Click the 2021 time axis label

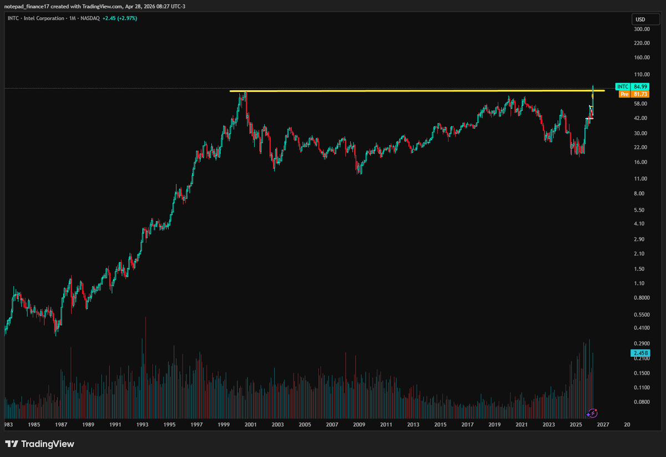(x=522, y=425)
